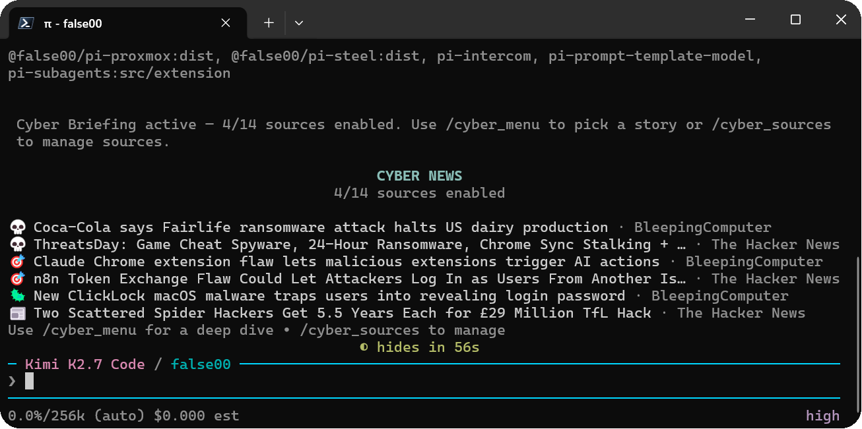Click "@false00/pi-proxmox:dist" in the extensions list
The width and height of the screenshot is (862, 429).
pos(111,56)
